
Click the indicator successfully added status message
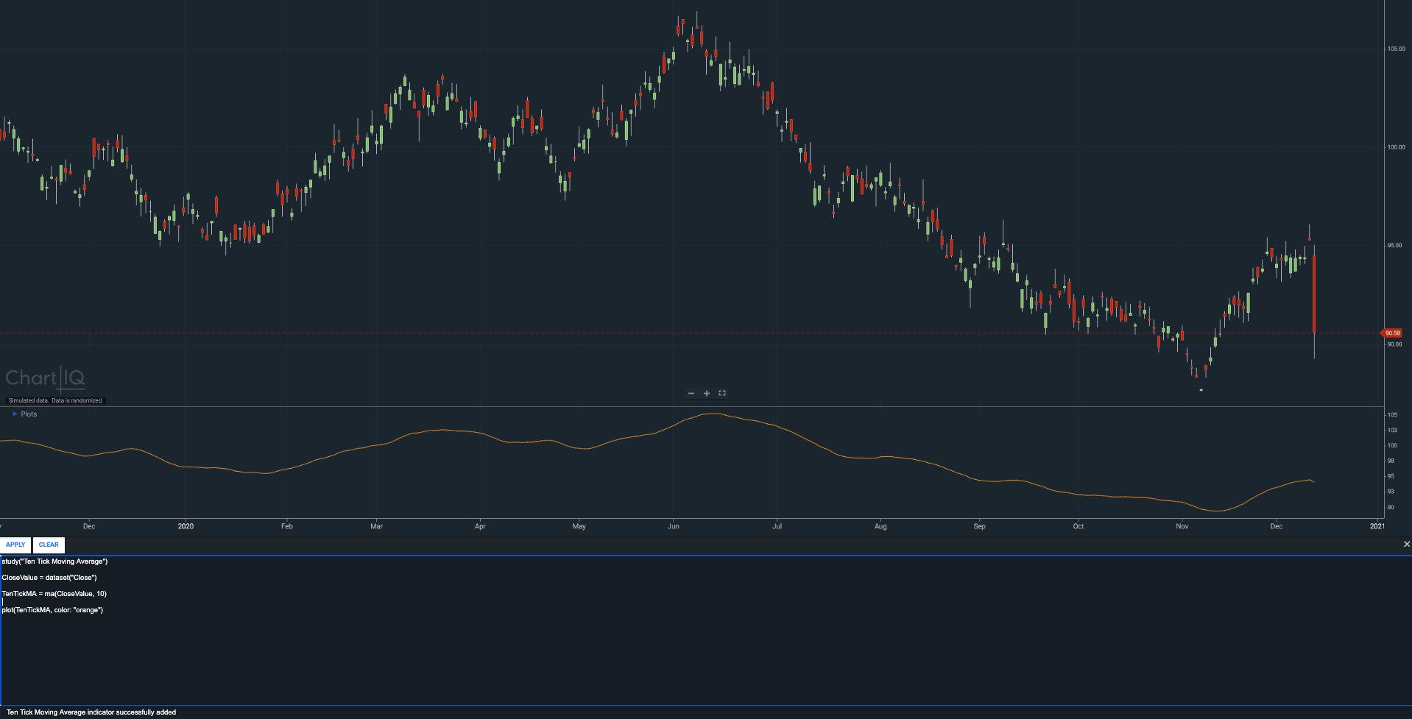(91, 712)
